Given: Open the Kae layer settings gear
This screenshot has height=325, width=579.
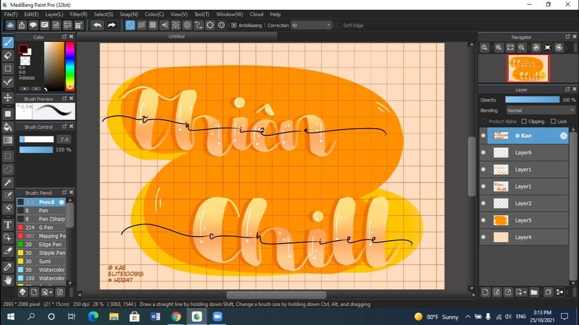Looking at the screenshot, I should (563, 136).
